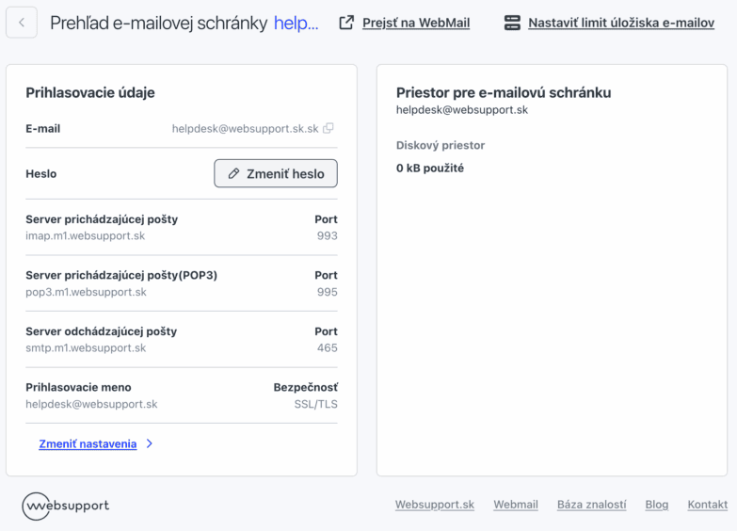Open the Webmail footer link
The height and width of the screenshot is (531, 737).
coord(516,505)
